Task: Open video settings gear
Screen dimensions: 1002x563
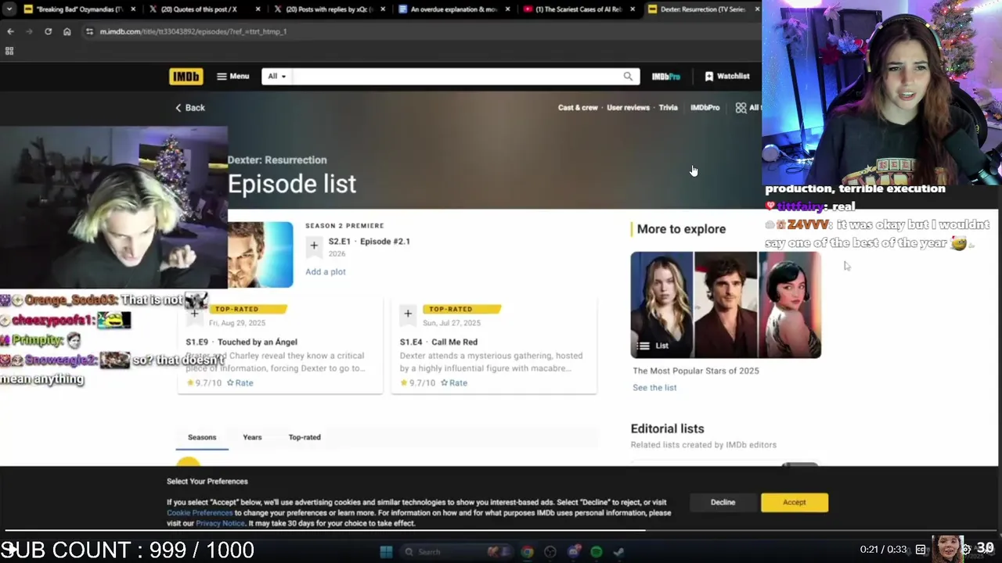Action: coord(967,549)
